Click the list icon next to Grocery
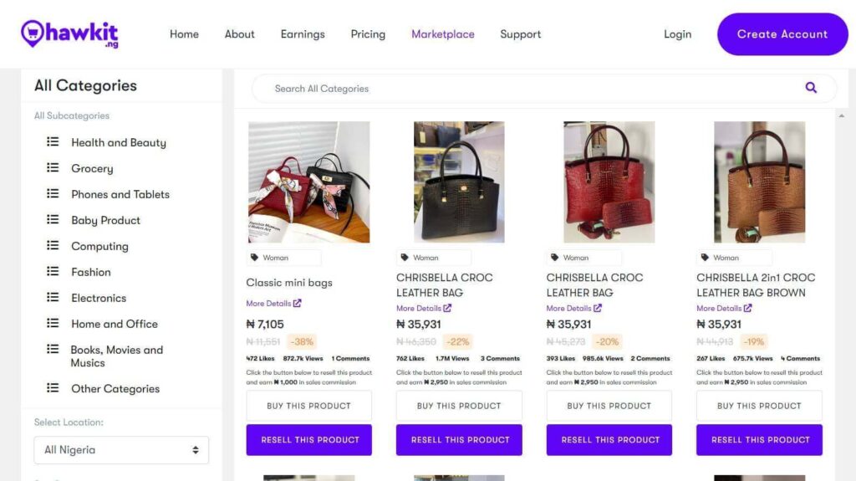The image size is (856, 481). 53,168
